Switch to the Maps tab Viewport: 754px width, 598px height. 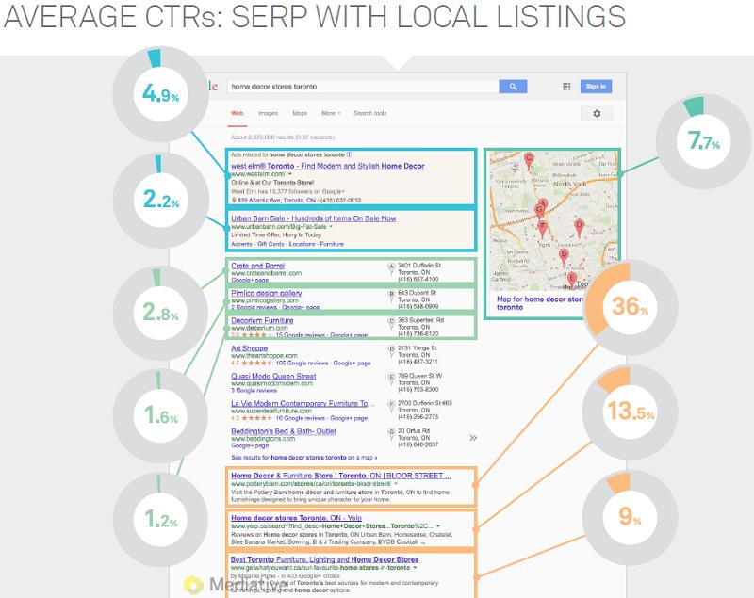300,113
